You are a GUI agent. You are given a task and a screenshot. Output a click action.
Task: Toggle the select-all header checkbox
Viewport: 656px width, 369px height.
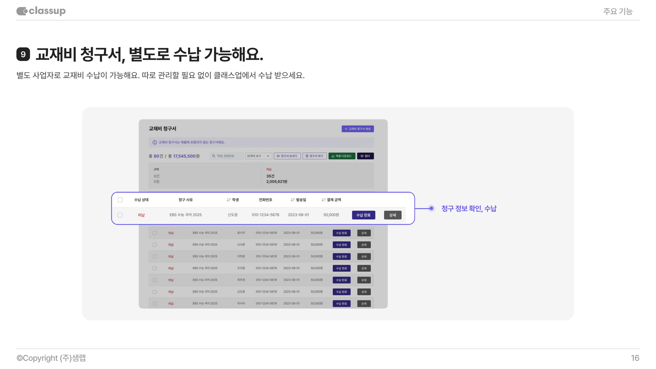(x=120, y=200)
